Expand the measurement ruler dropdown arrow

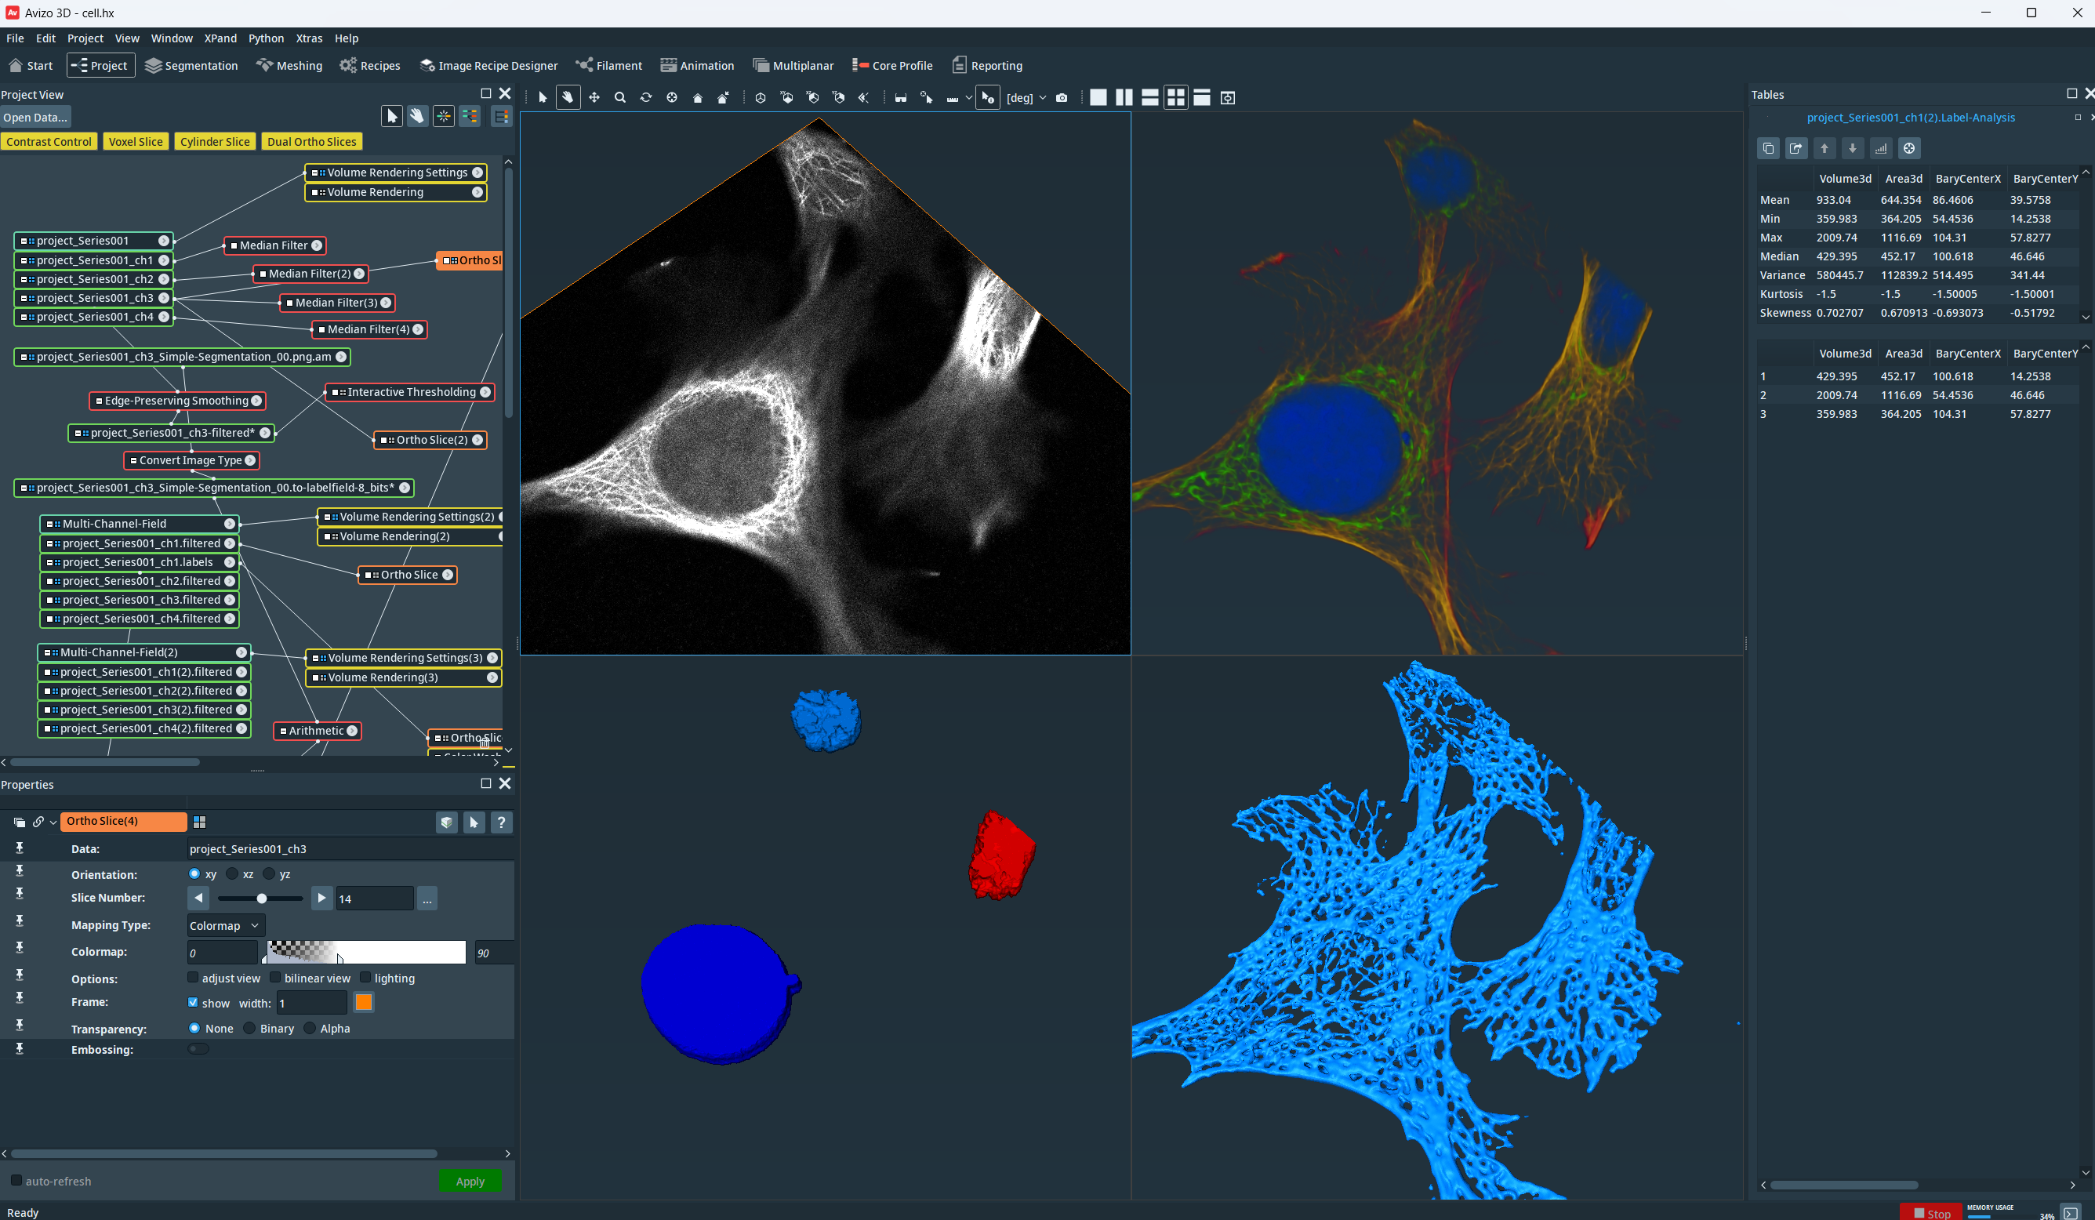pos(968,98)
